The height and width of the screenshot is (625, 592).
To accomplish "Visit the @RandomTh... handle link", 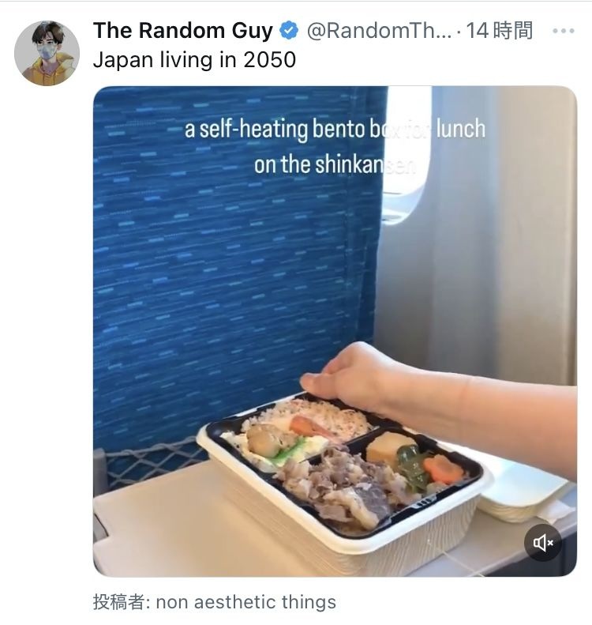I will 379,31.
